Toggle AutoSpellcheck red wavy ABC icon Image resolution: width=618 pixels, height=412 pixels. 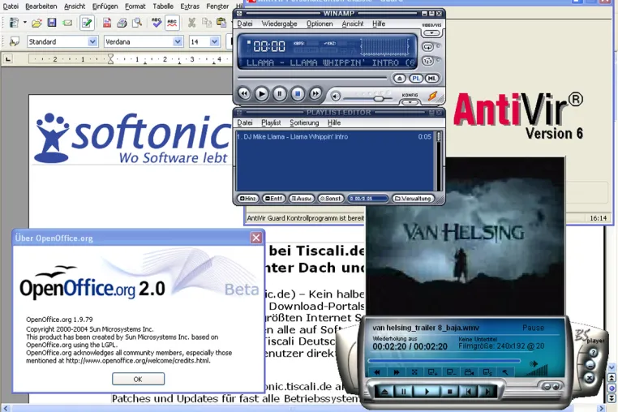click(x=172, y=23)
